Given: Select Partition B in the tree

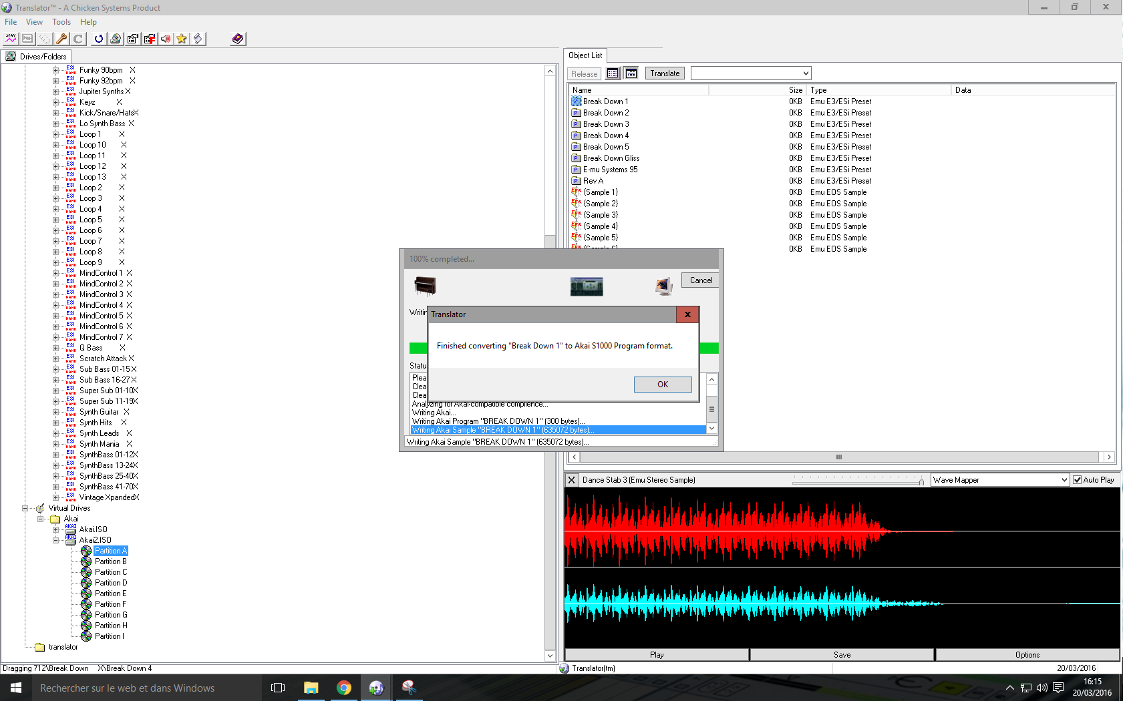Looking at the screenshot, I should 110,561.
